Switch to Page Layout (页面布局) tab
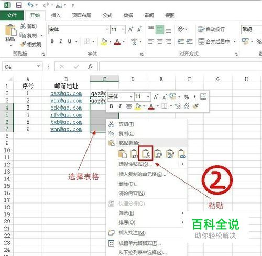Viewport: 262px width, 256px height. (82, 15)
